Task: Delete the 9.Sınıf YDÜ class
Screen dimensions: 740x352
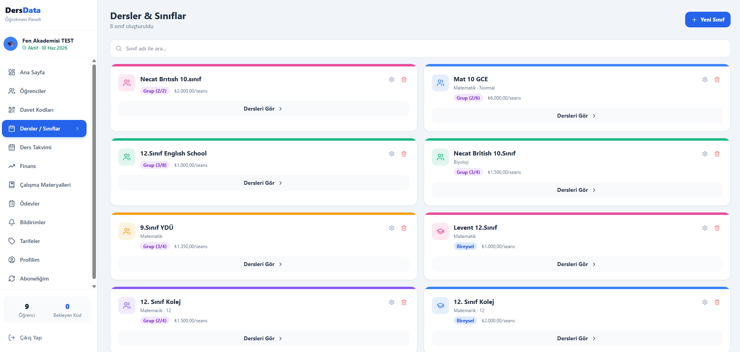Action: coord(404,228)
